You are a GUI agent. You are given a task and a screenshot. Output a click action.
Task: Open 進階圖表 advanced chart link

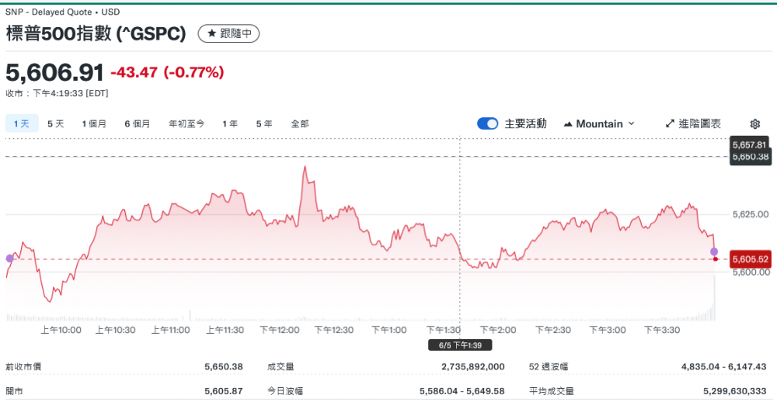point(693,123)
